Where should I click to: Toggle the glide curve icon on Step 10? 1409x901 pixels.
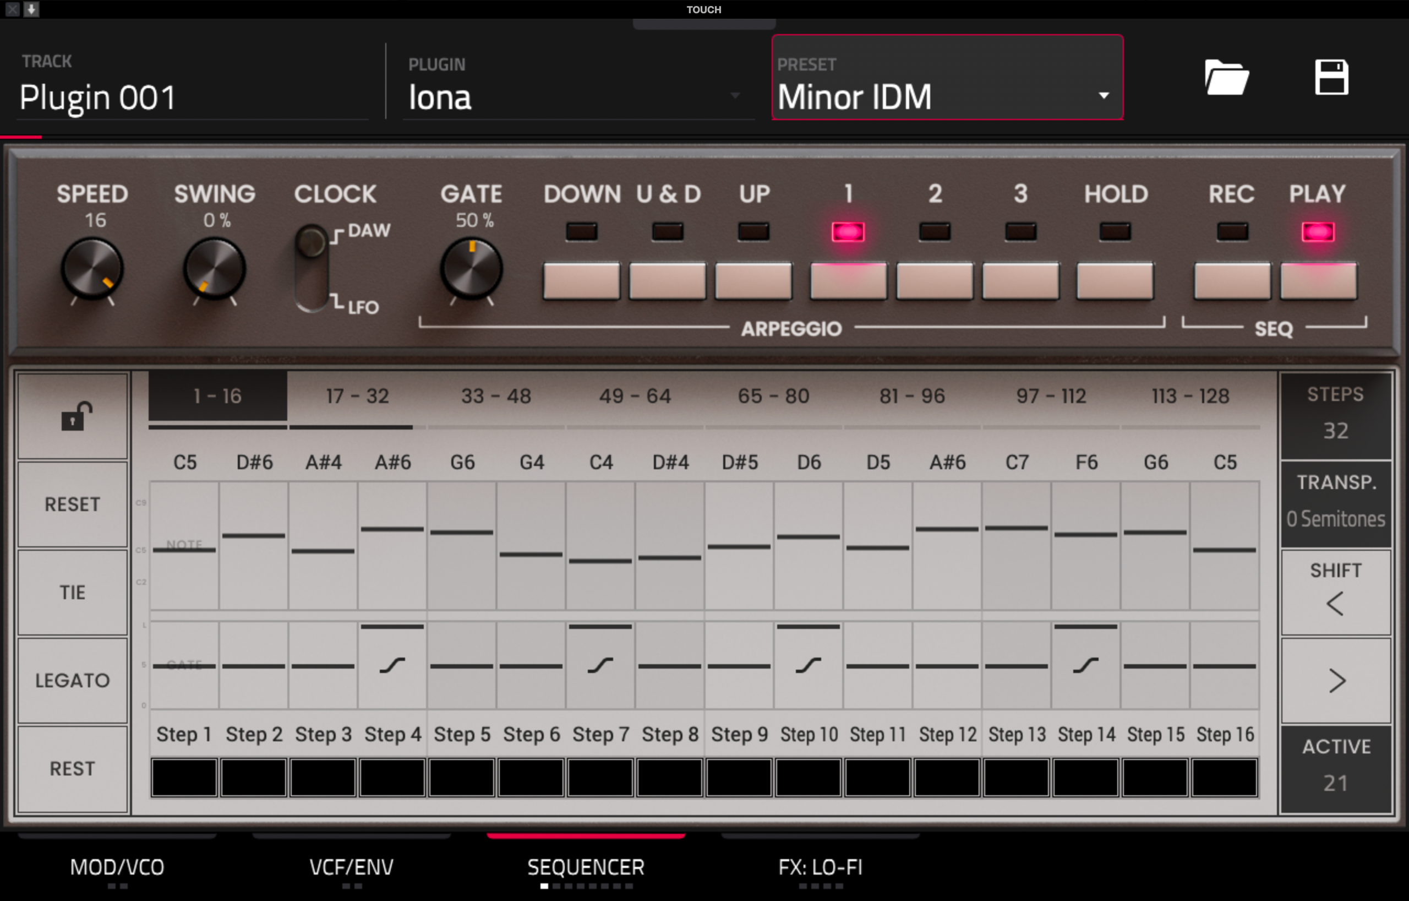point(808,666)
